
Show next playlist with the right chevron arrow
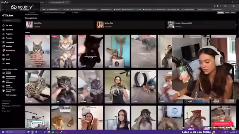236,25
